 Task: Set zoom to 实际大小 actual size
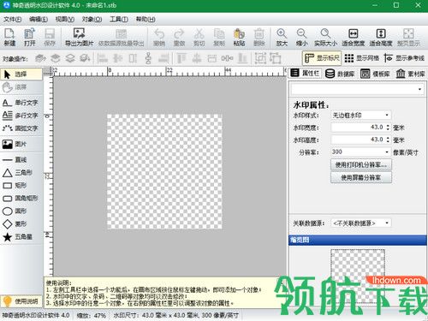pos(325,37)
